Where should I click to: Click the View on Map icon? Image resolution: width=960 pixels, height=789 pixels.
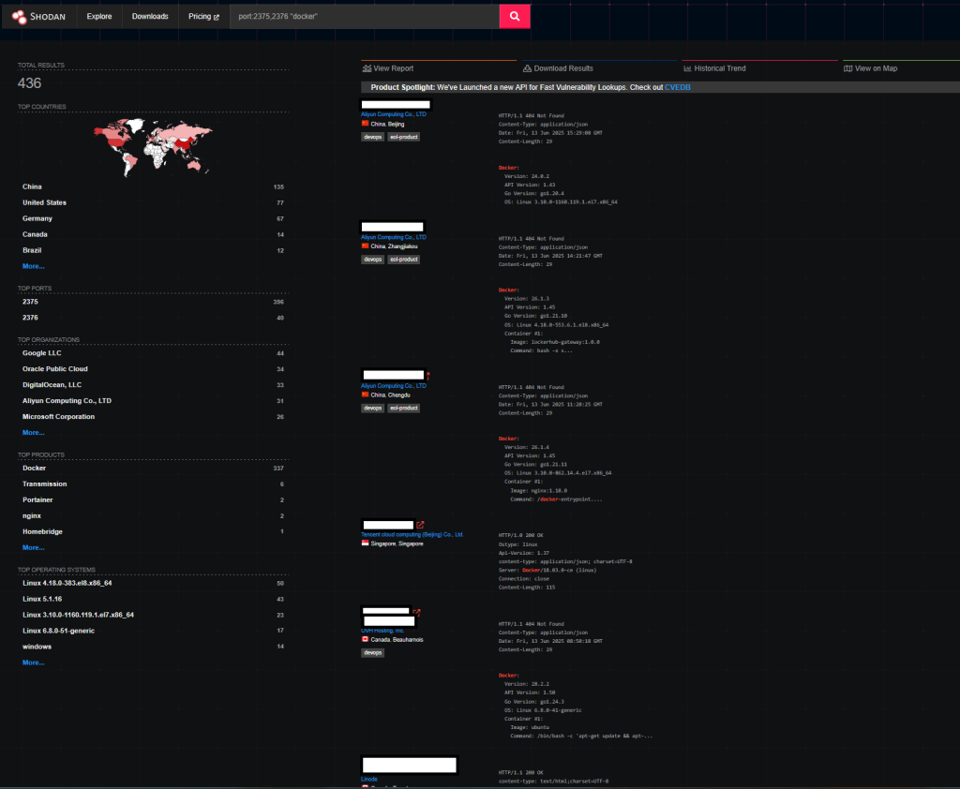tap(847, 68)
